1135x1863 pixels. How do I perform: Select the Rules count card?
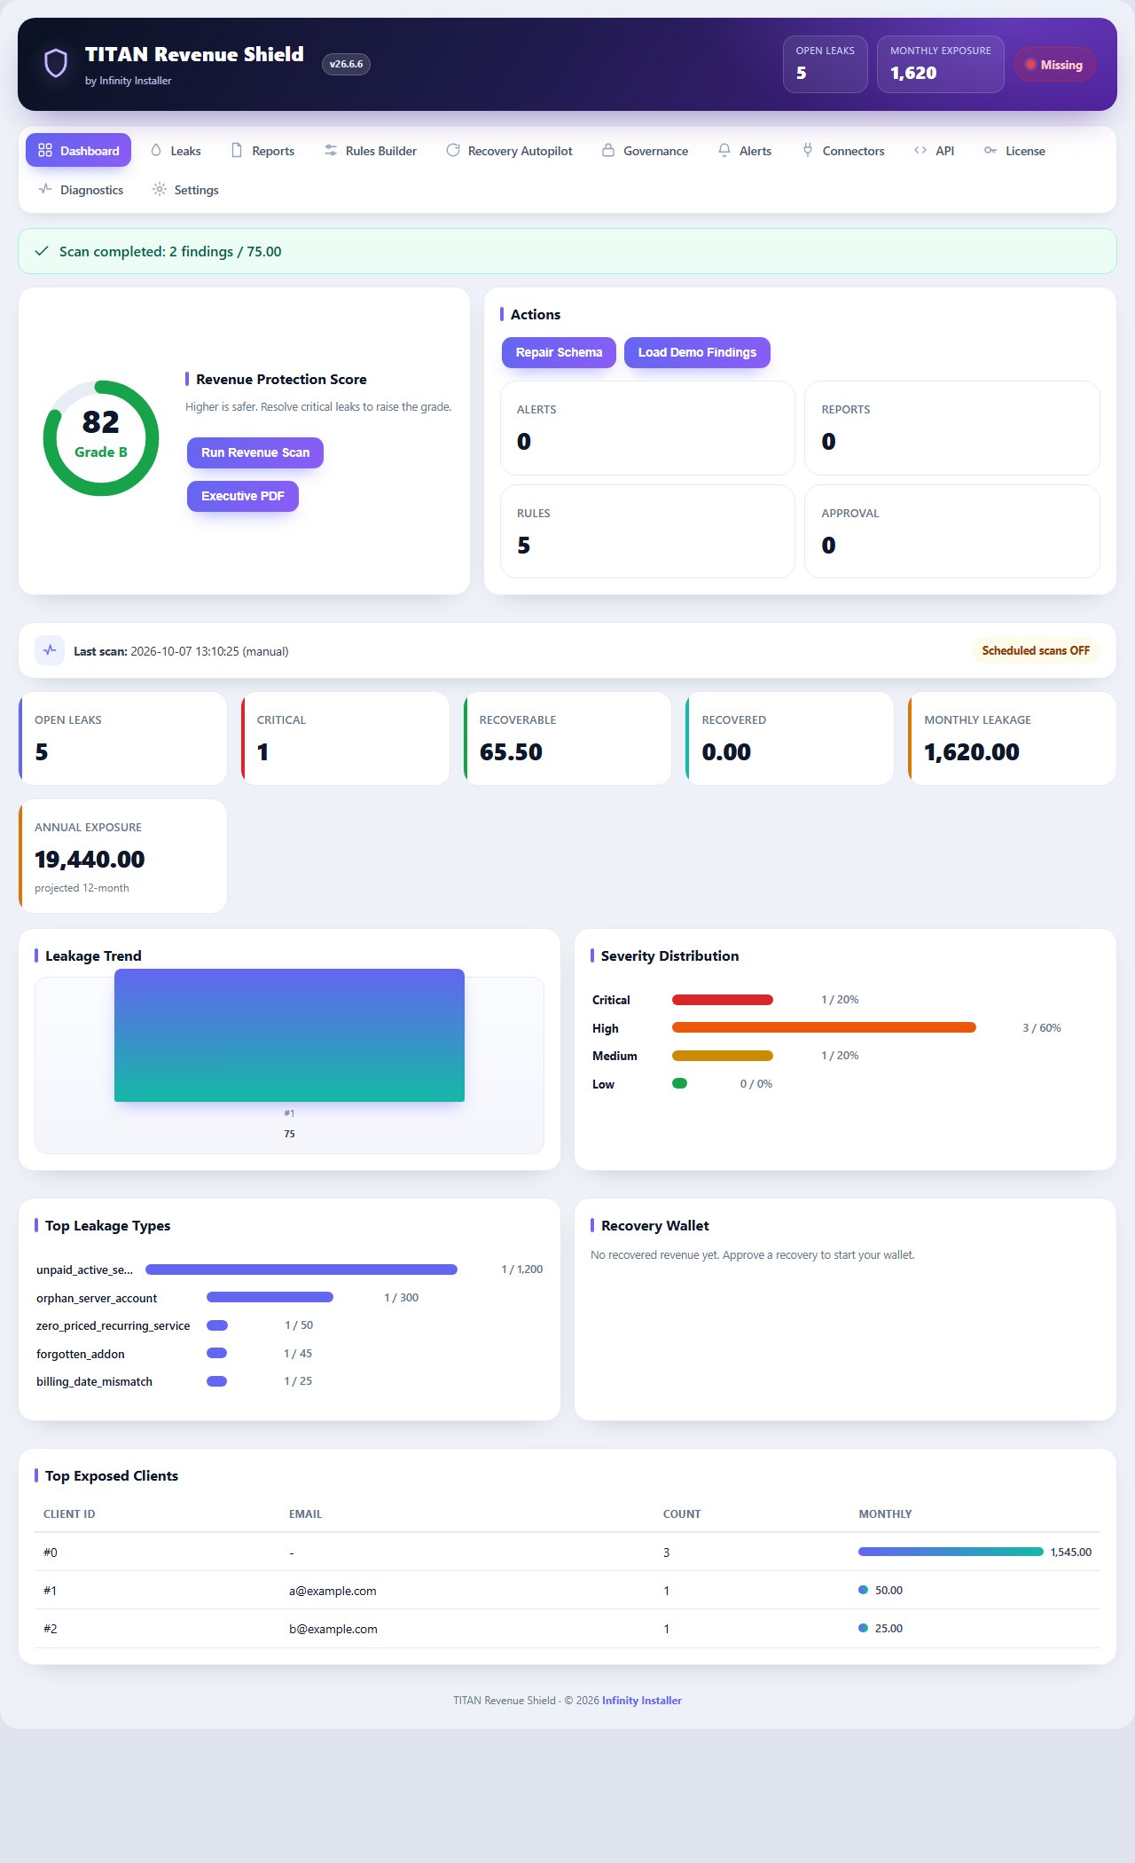pos(647,531)
